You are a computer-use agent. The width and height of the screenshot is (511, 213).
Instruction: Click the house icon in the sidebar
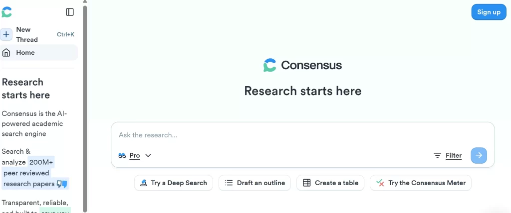(x=6, y=52)
